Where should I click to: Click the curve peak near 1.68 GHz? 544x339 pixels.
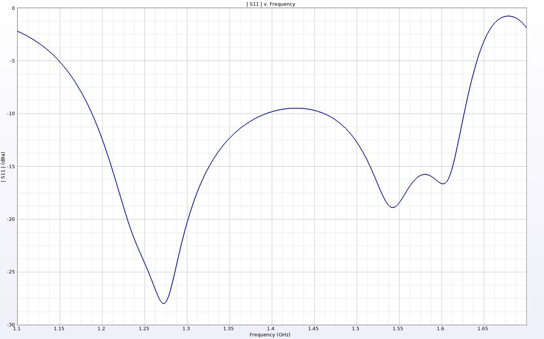point(508,16)
